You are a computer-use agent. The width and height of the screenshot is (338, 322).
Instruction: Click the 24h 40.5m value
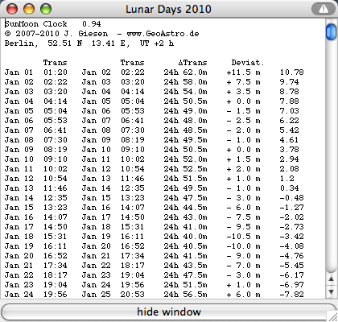[185, 246]
